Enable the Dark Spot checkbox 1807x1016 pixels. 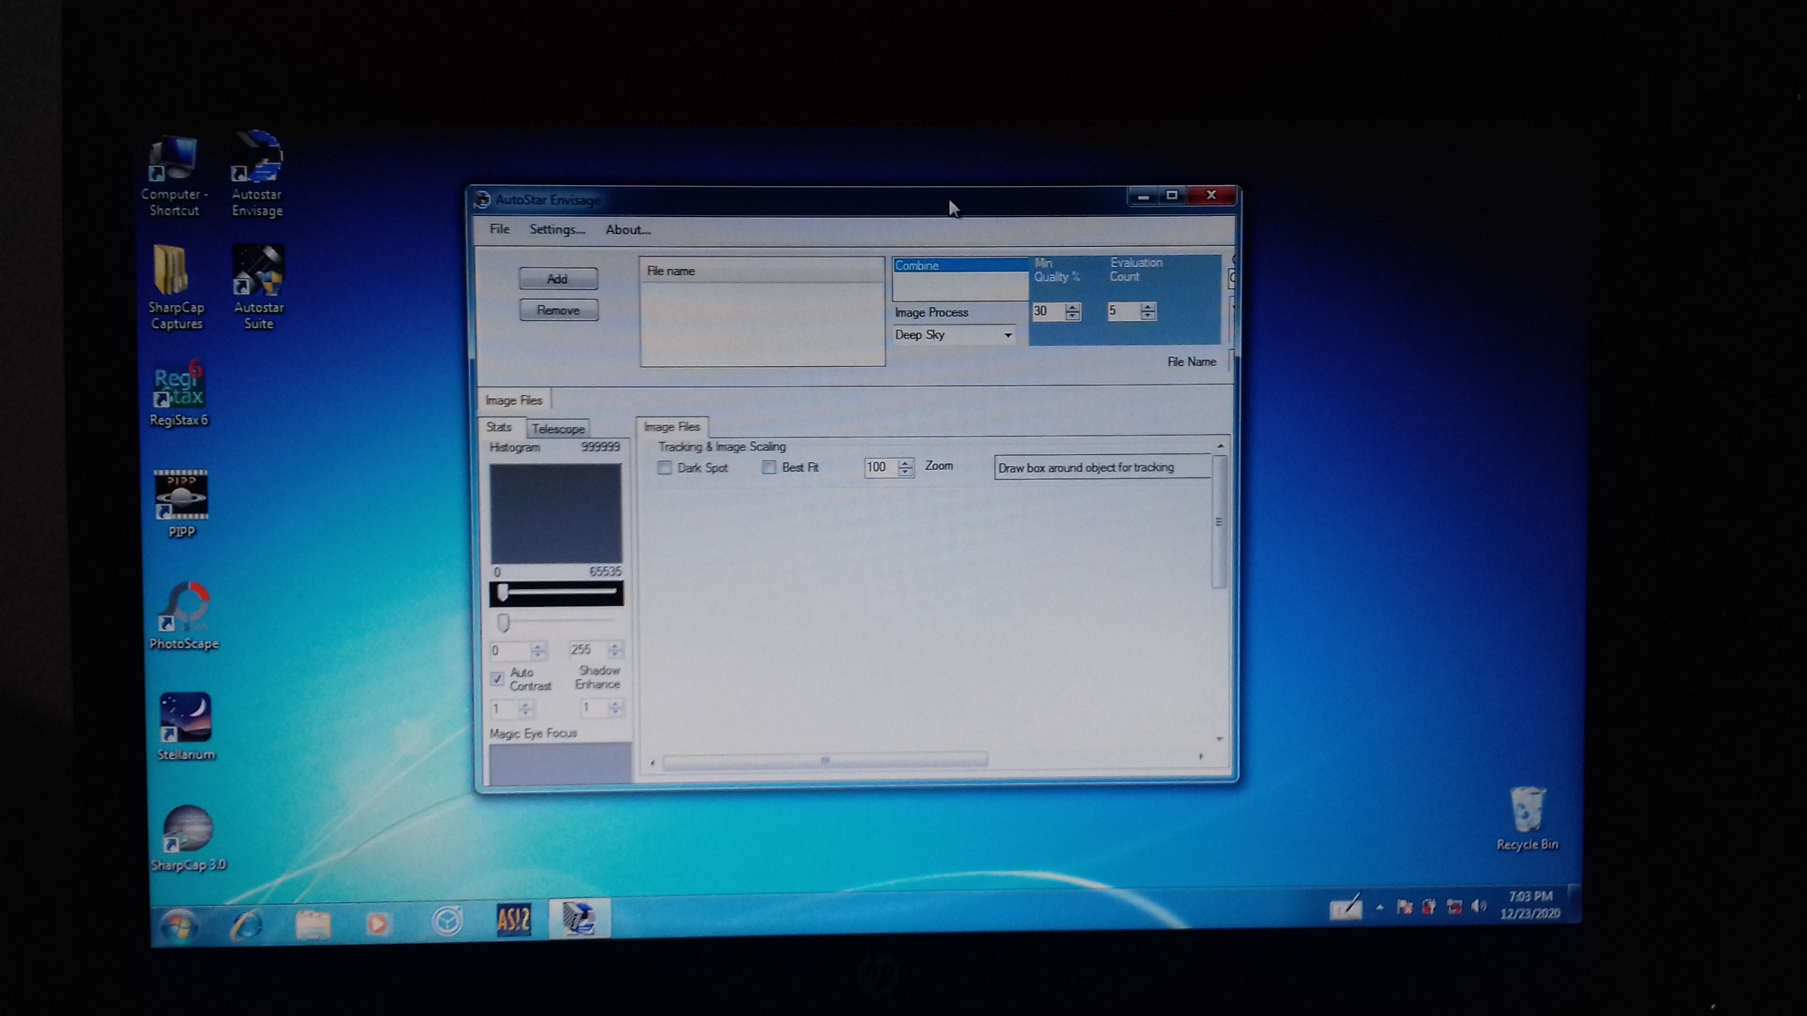(664, 467)
